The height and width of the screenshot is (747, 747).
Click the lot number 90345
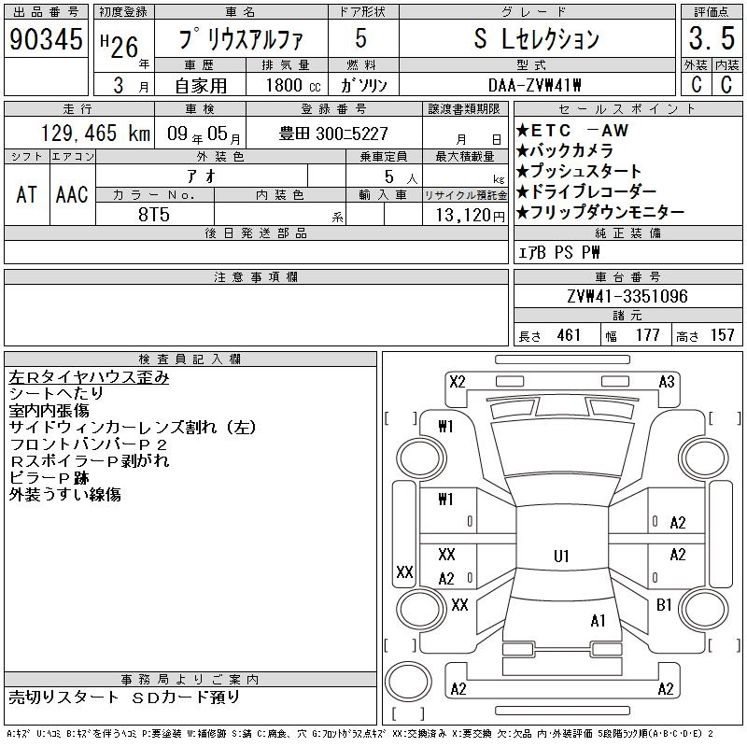(x=46, y=39)
